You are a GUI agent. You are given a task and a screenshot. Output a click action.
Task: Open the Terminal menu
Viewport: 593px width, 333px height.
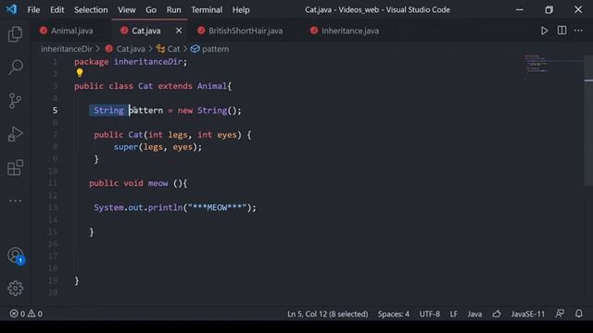coord(207,10)
